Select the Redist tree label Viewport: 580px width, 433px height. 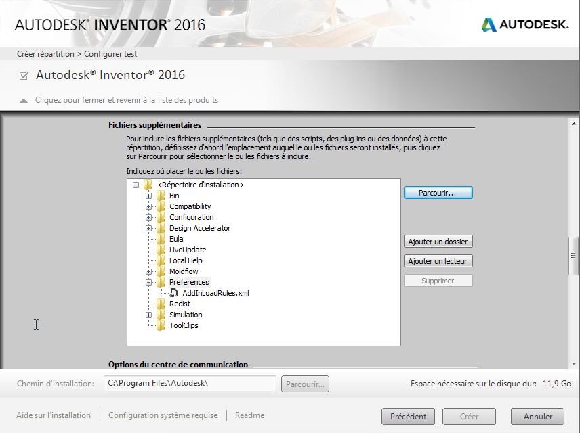click(180, 304)
